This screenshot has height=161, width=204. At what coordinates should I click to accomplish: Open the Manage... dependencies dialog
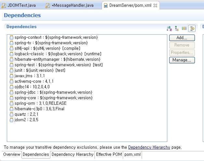tap(182, 60)
